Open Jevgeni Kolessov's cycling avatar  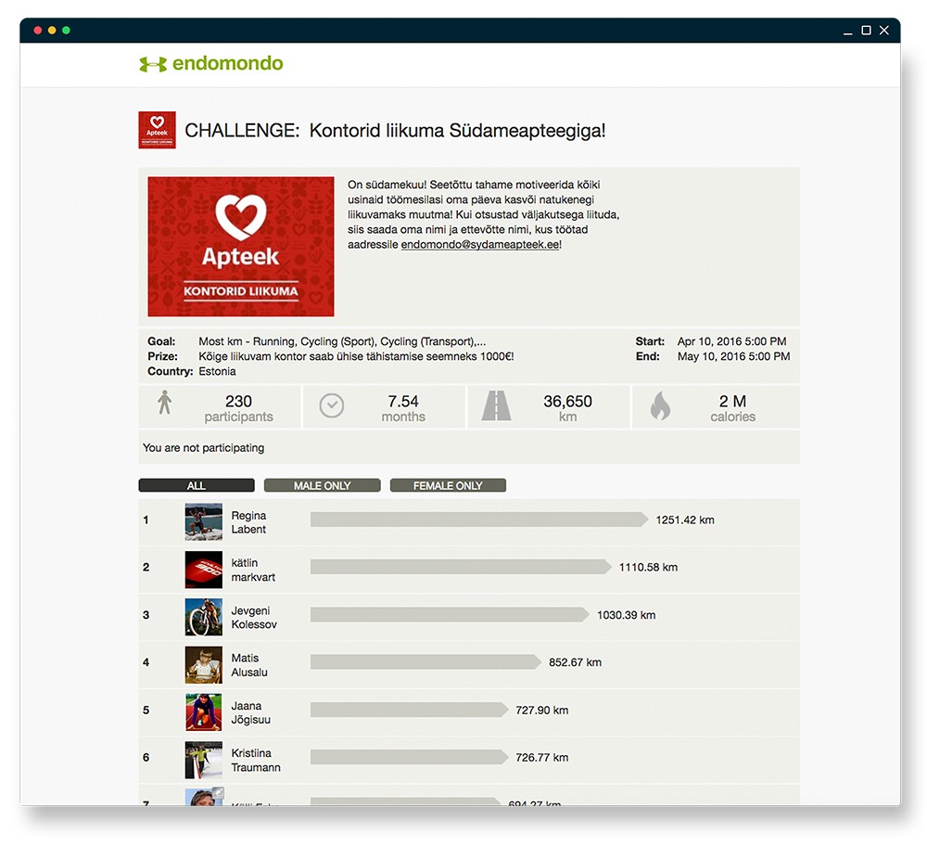tap(204, 617)
